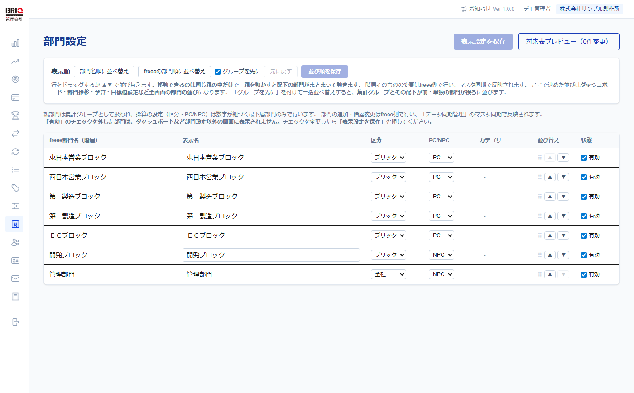Grab the drag handle for 東日本営業ブロック row
The image size is (634, 393).
(x=540, y=158)
